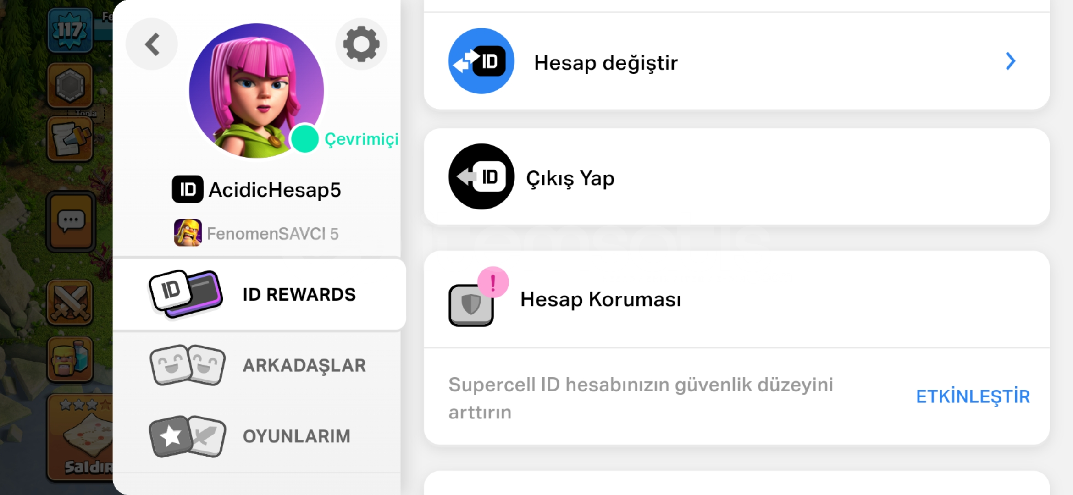Tap the archer profile avatar
Viewport: 1073px width, 495px height.
(x=256, y=91)
